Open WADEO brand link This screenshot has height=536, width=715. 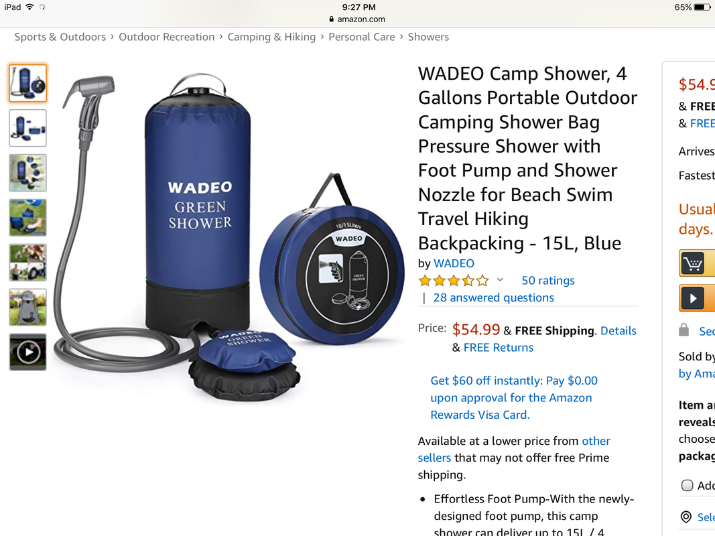coord(454,263)
